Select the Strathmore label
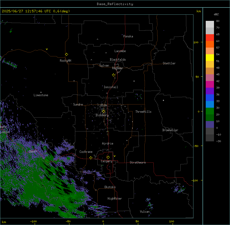Viewport: 230px width, 225px height. click(138, 162)
